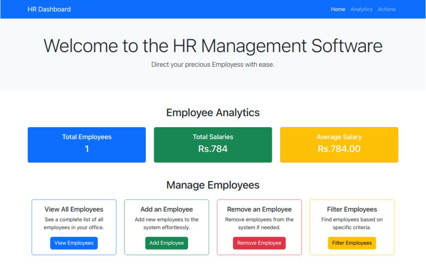This screenshot has width=426, height=265.
Task: Click the 'Rs.784' total salaries value
Action: (x=213, y=149)
